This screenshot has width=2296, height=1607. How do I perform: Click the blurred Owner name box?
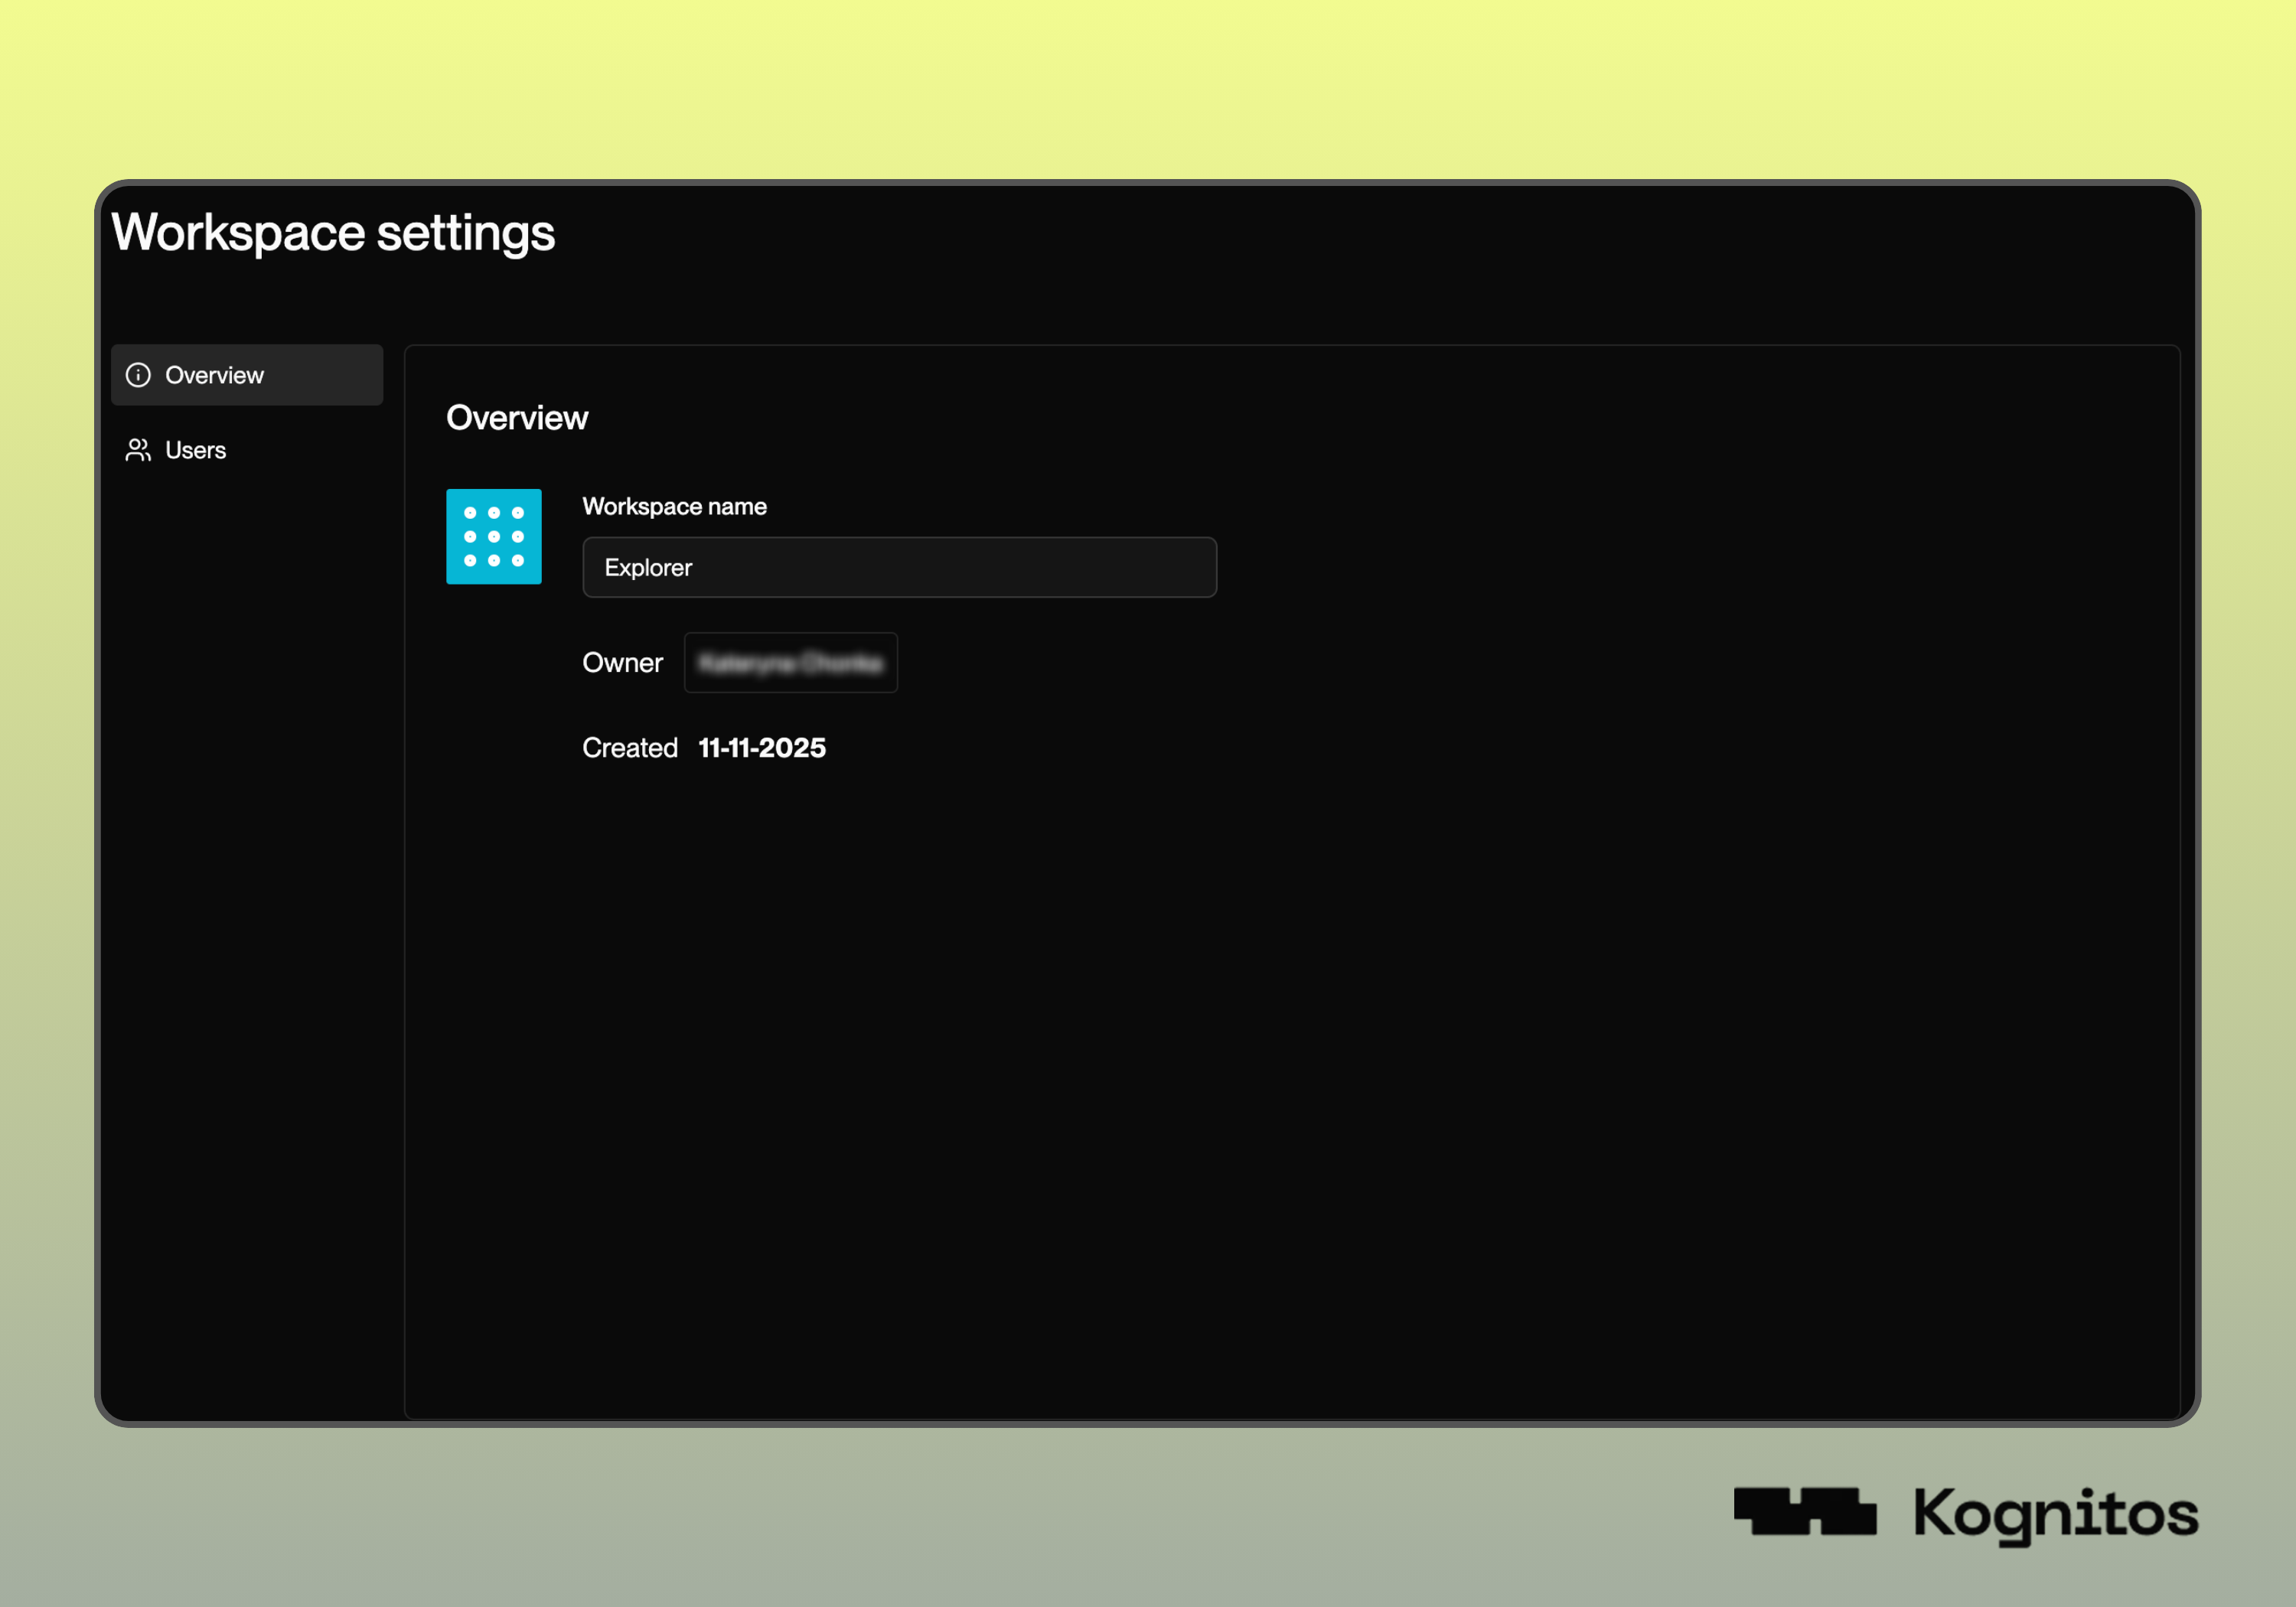coord(790,662)
